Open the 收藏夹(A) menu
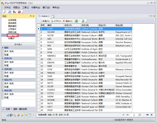The height and width of the screenshot is (123, 157). point(36,8)
